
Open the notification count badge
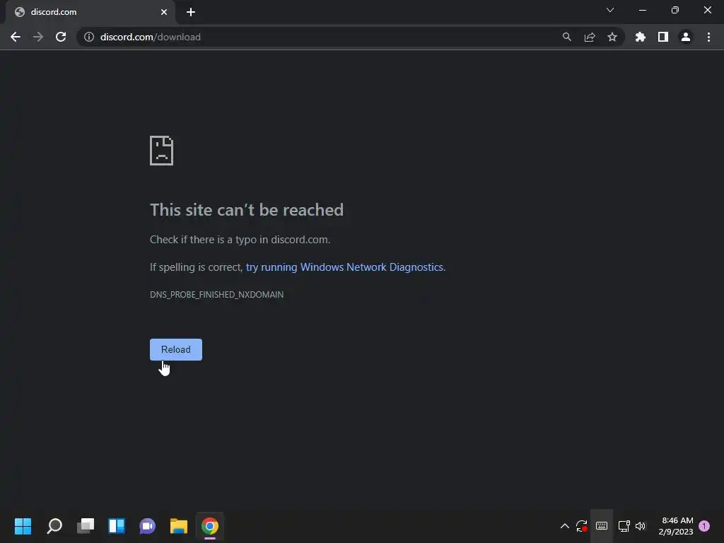(704, 526)
